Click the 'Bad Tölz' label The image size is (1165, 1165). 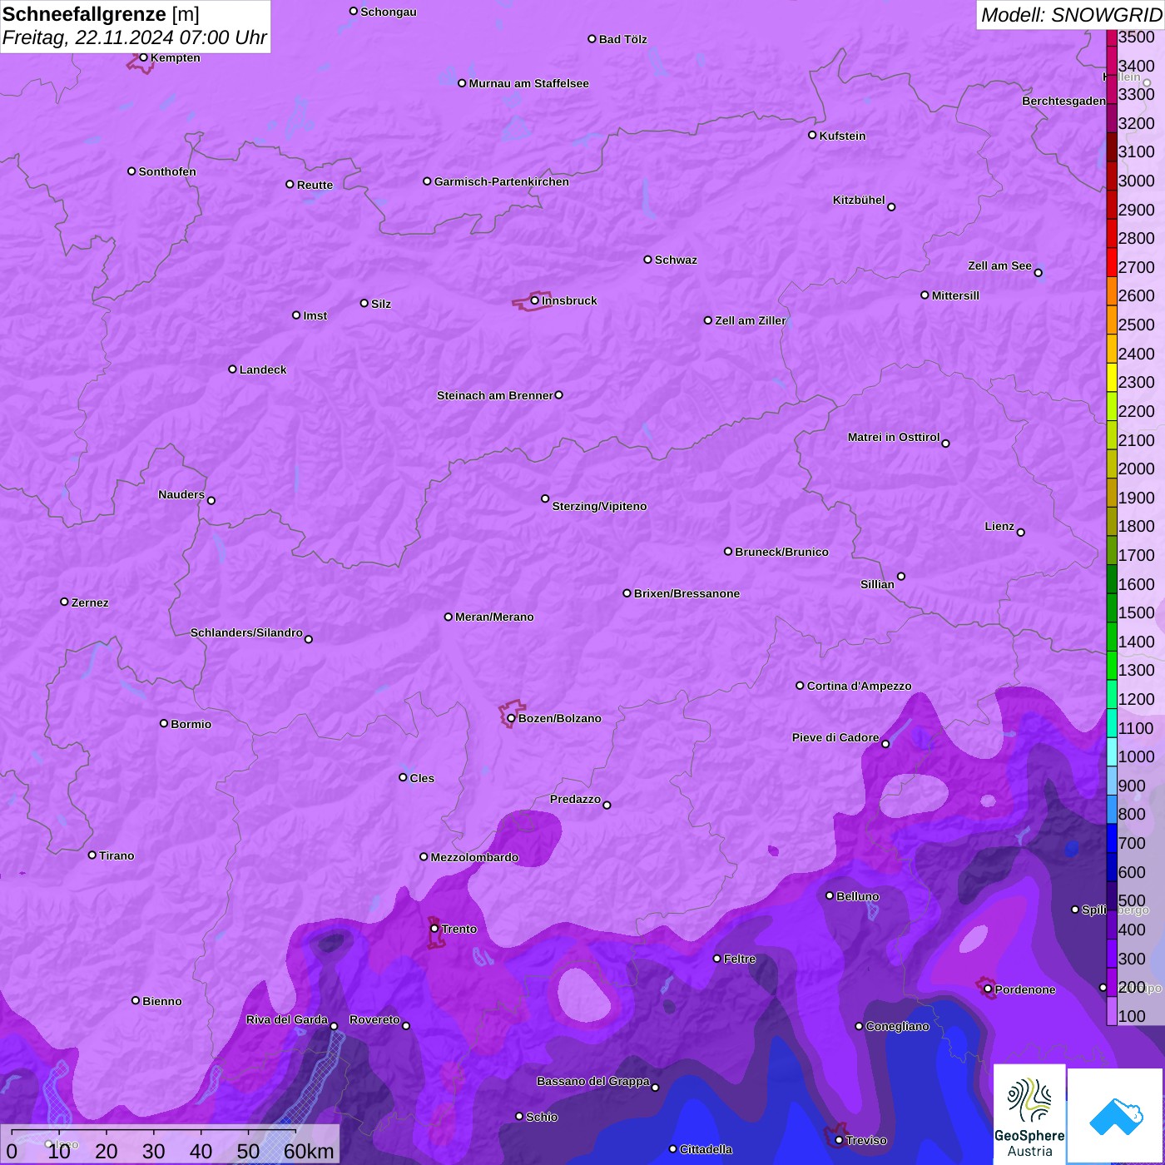[622, 39]
